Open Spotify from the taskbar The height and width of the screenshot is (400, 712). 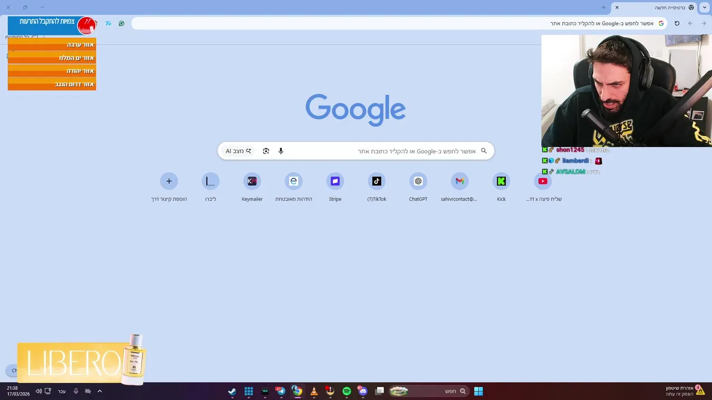click(347, 391)
